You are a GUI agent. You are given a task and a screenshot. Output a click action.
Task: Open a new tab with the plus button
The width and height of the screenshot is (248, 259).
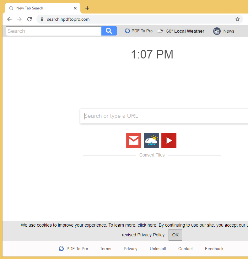pos(87,8)
